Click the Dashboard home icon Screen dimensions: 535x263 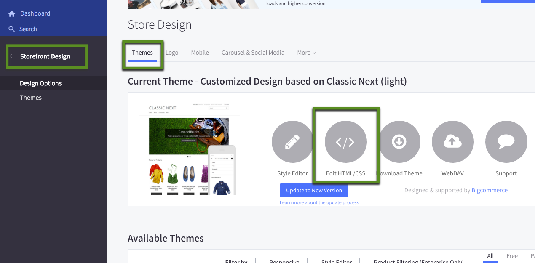tap(12, 13)
